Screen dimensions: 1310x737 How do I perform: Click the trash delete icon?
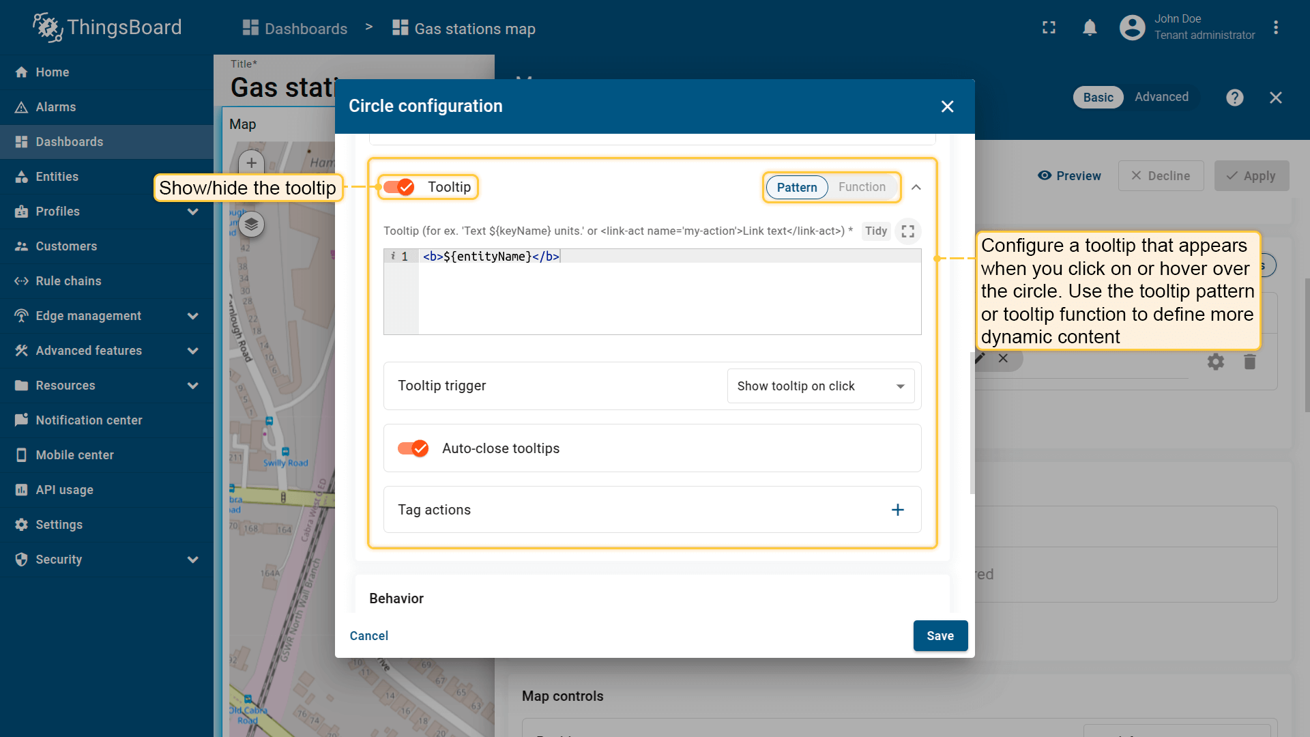pyautogui.click(x=1249, y=362)
